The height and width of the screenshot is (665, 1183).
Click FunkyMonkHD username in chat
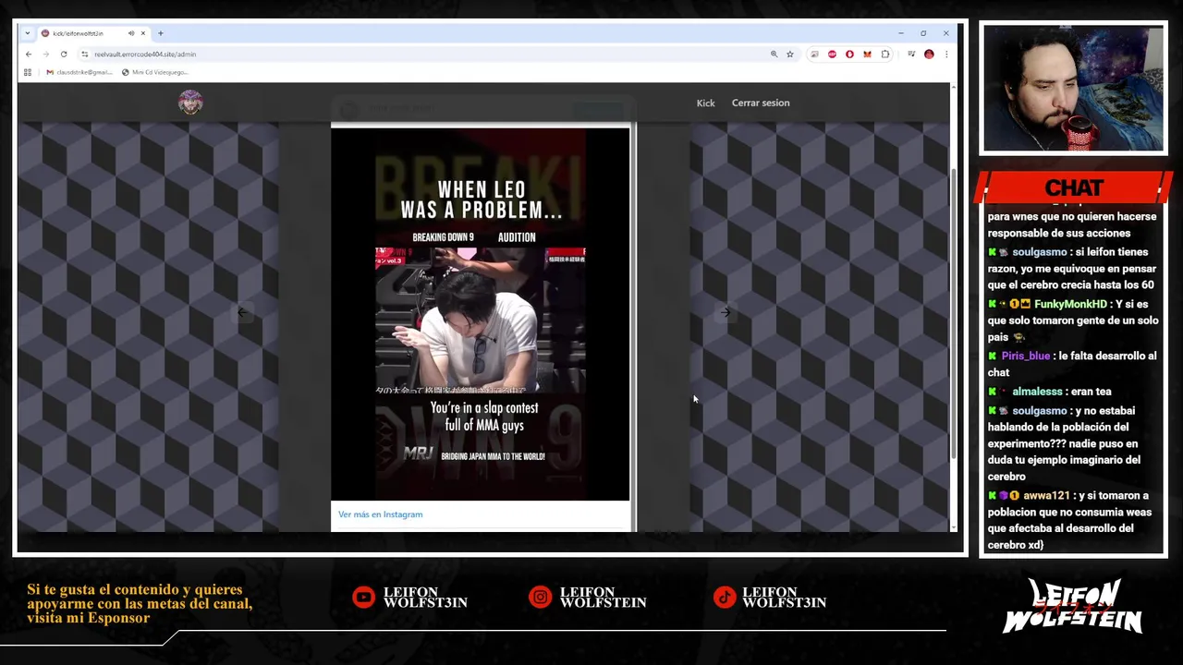pos(1070,304)
